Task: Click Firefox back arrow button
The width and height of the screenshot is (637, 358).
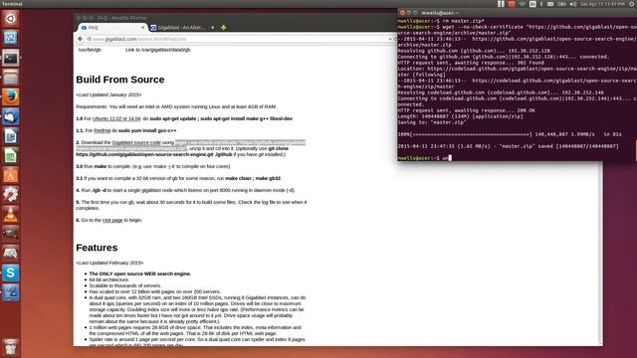Action: point(80,39)
